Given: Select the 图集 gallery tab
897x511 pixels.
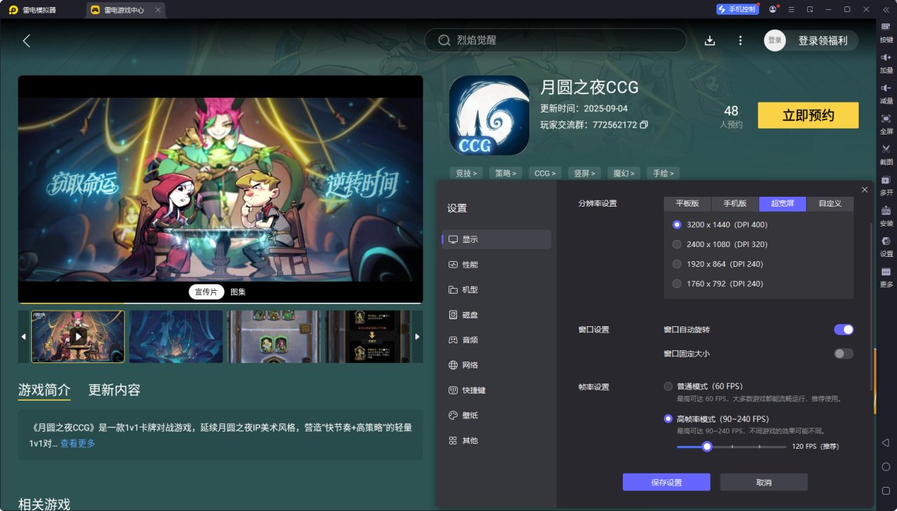Looking at the screenshot, I should [x=238, y=292].
